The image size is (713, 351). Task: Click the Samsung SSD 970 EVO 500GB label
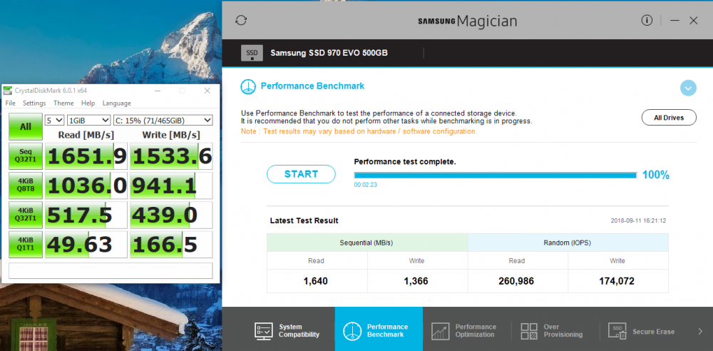[329, 53]
